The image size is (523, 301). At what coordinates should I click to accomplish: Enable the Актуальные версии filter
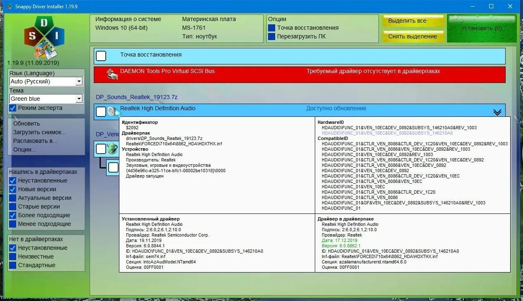click(13, 198)
